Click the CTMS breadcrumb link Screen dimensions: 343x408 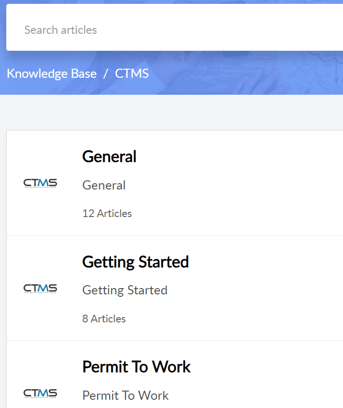pos(131,73)
